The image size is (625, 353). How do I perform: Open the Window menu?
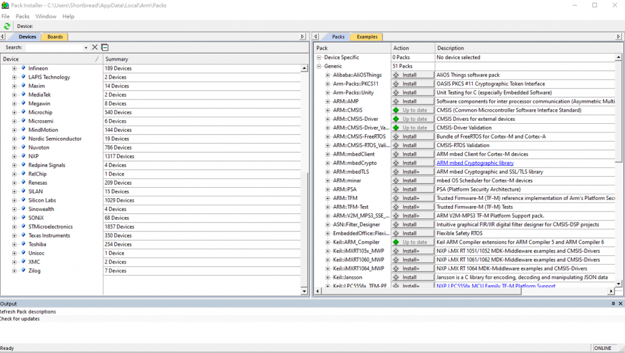[x=46, y=16]
